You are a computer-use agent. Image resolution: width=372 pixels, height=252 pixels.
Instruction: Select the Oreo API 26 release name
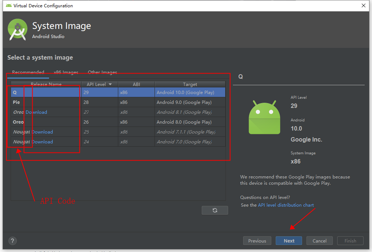click(x=18, y=122)
